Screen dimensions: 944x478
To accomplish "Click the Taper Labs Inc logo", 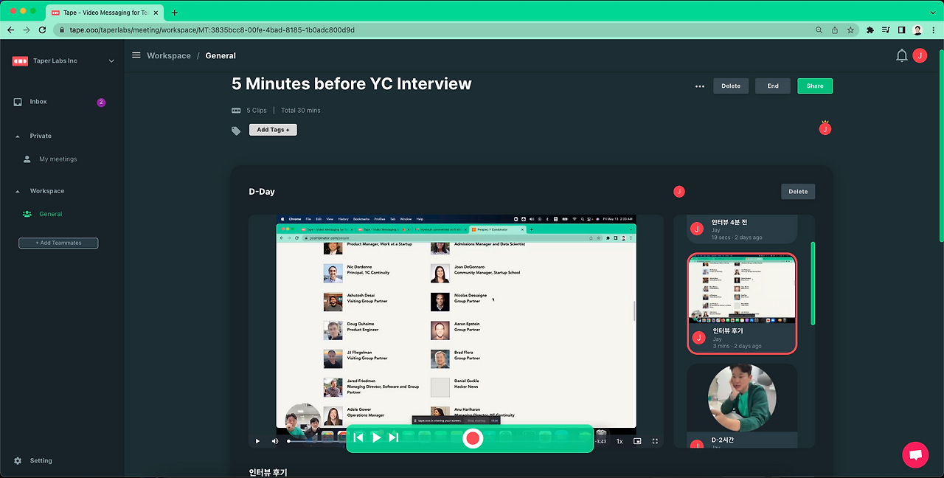I will [20, 60].
